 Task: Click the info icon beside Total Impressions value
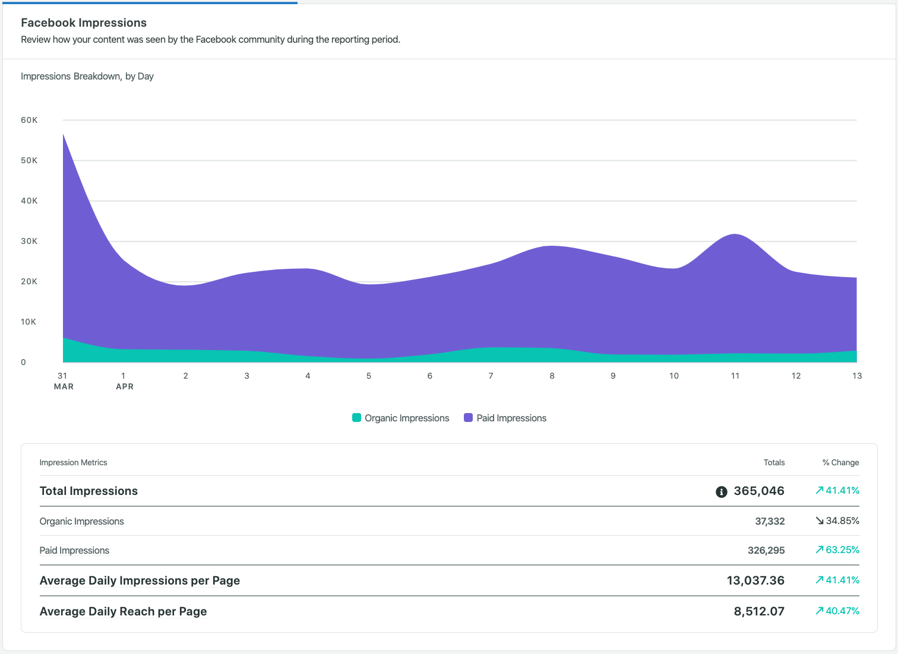721,491
